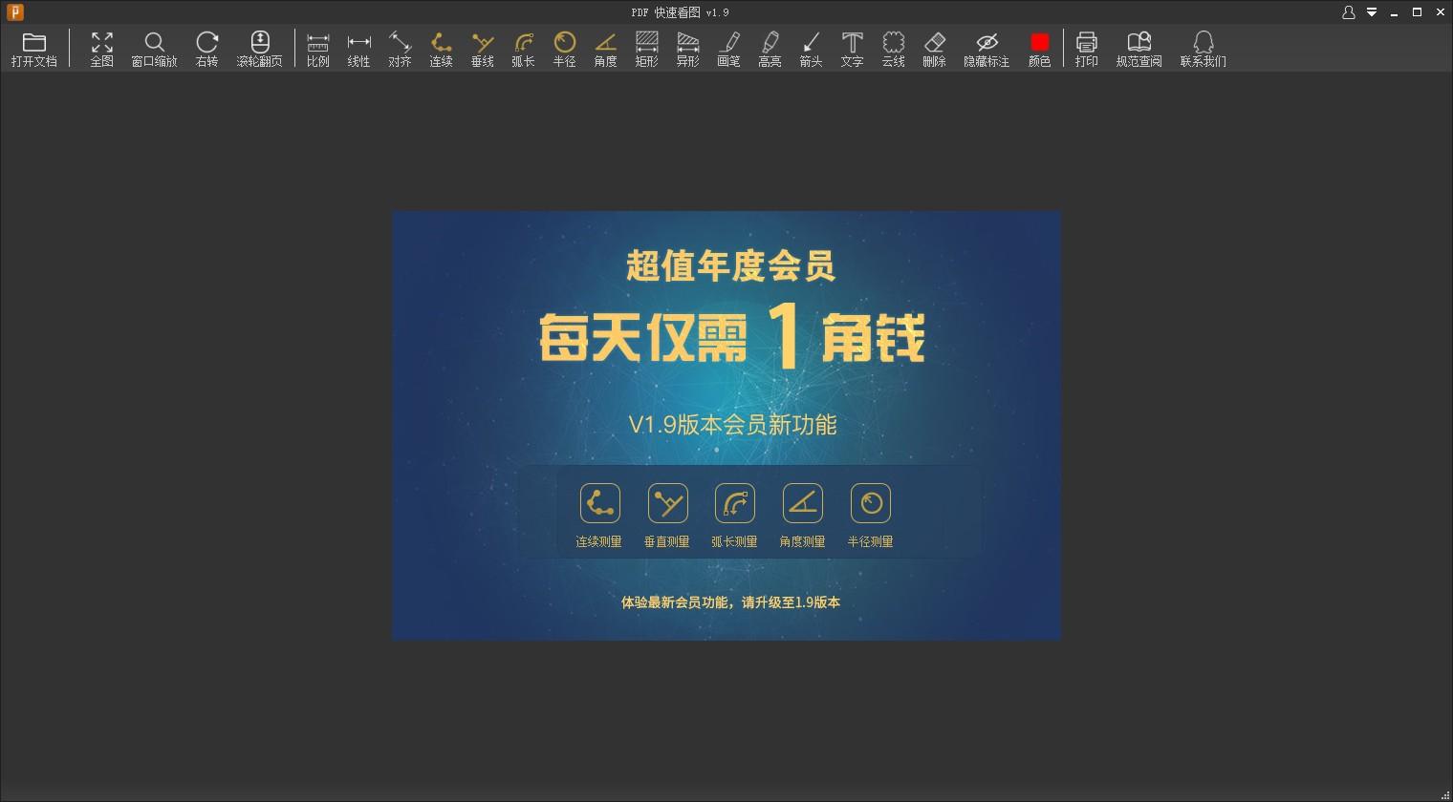Select the 异形 irregular area tool
The width and height of the screenshot is (1453, 802).
point(687,50)
